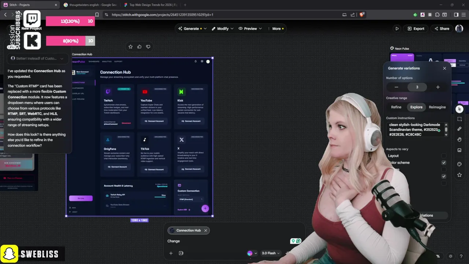Increase number of options with plus

437,87
